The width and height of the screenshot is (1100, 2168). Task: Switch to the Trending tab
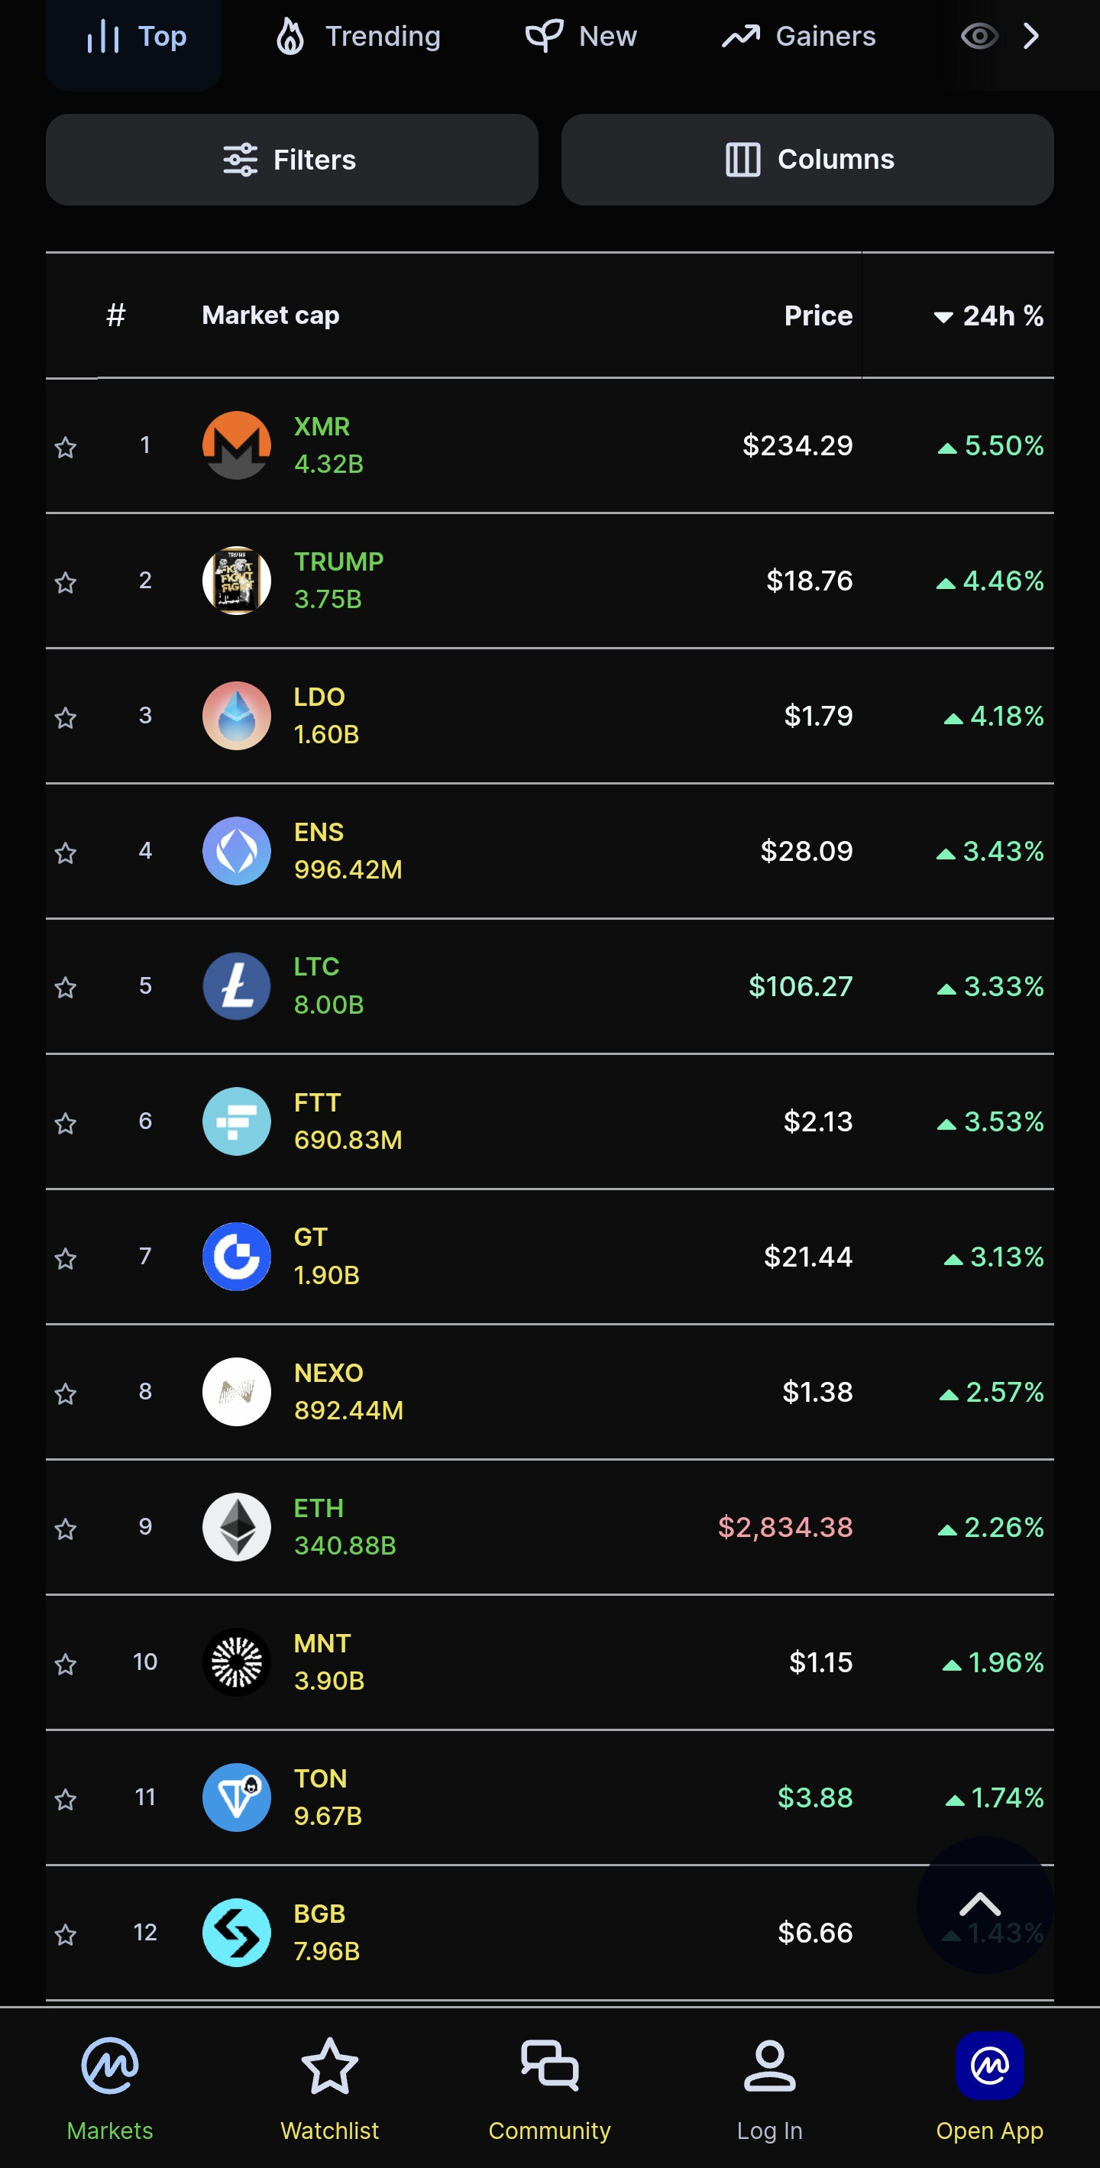(x=357, y=36)
